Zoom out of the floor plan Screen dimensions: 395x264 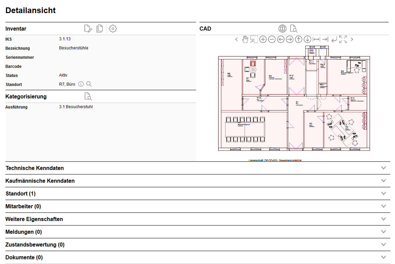click(x=272, y=39)
